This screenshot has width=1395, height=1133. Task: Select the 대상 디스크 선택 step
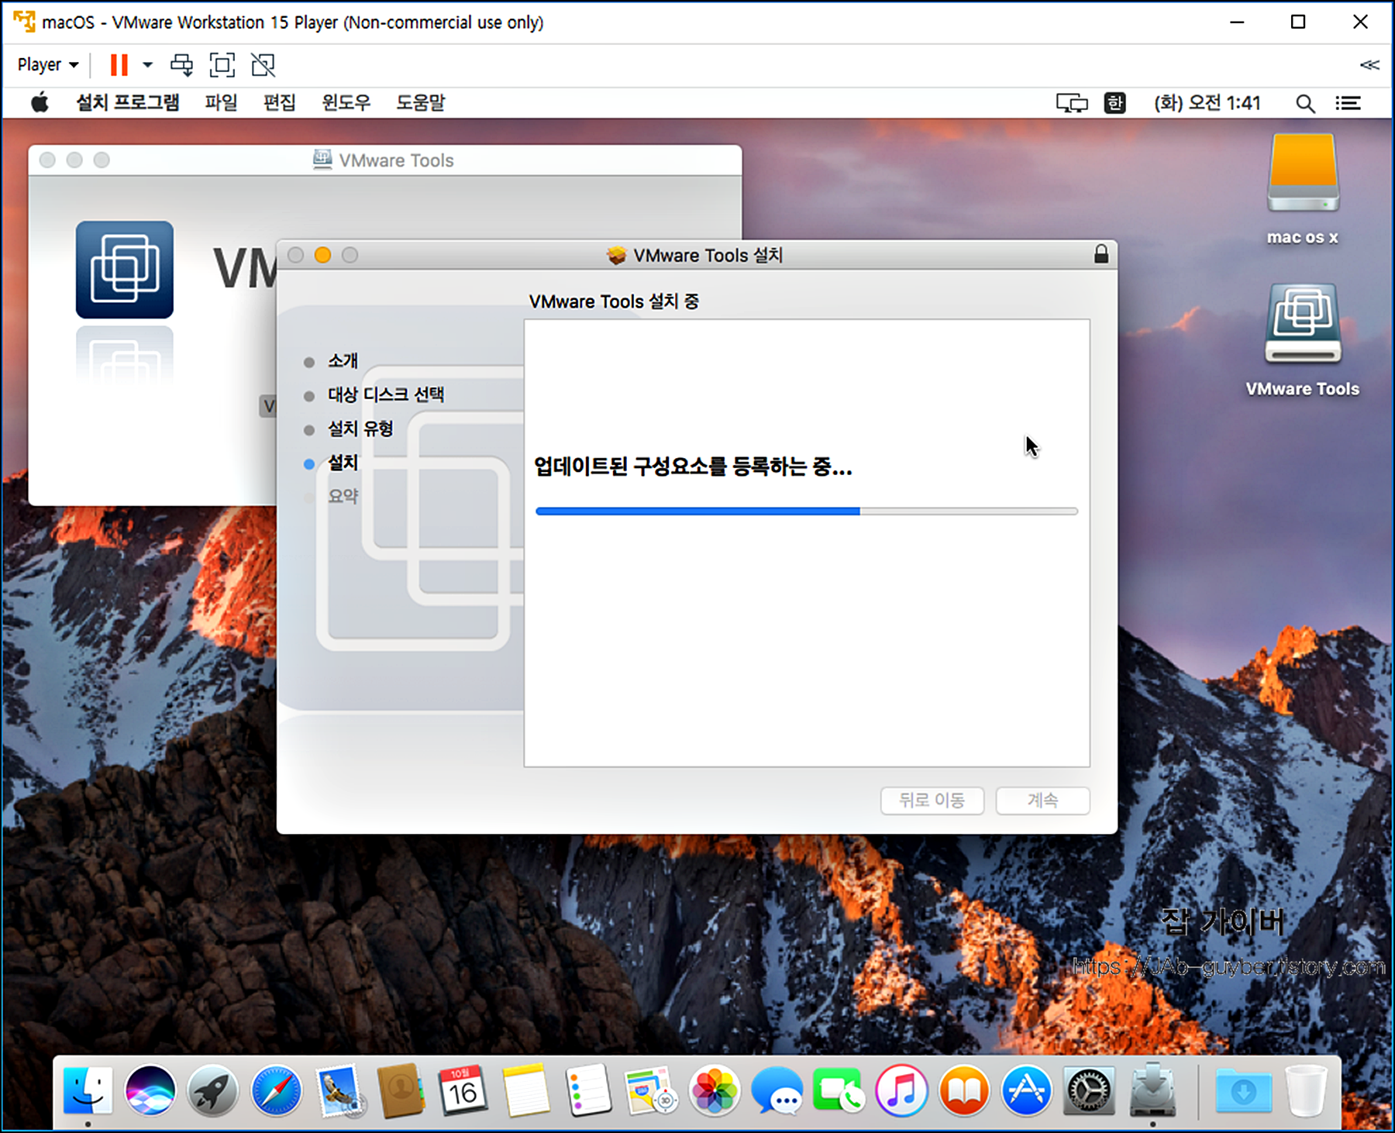386,395
